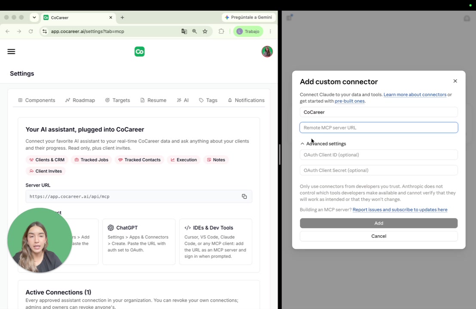
Task: Collapse the Advanced settings section
Action: tap(323, 144)
